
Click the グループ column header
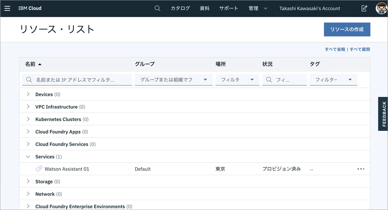point(145,64)
